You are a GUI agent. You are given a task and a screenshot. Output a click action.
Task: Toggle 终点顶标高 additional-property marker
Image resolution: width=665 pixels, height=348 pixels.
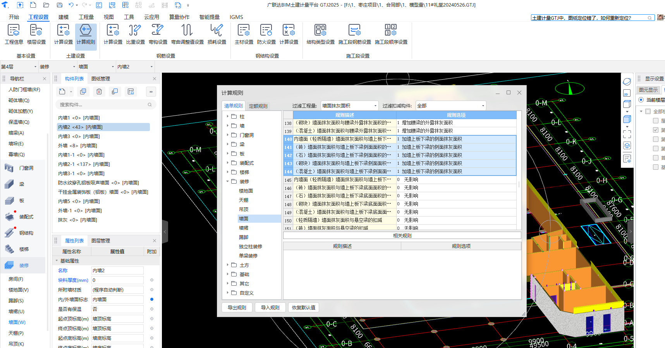point(152,328)
